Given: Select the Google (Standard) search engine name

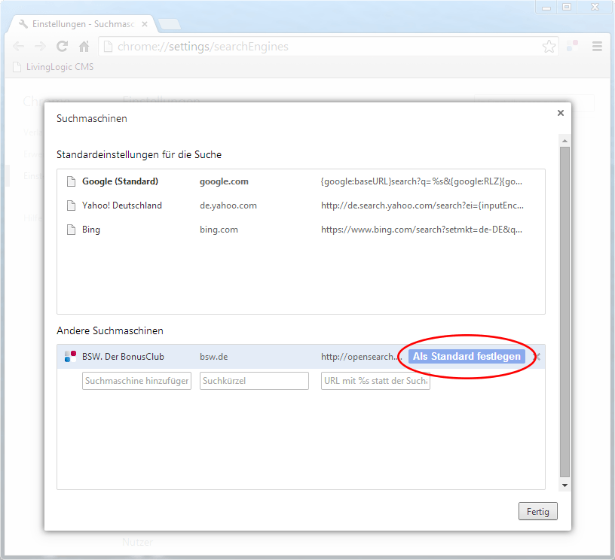Looking at the screenshot, I should tap(120, 181).
